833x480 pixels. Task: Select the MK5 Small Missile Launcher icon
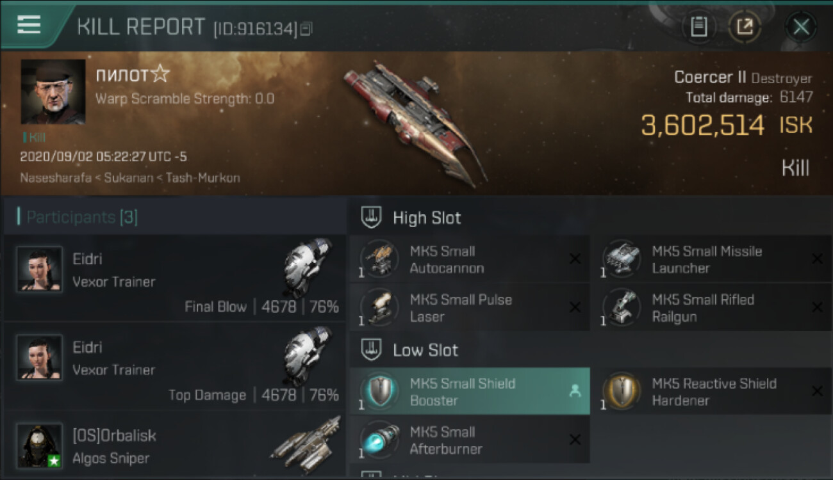coord(621,259)
